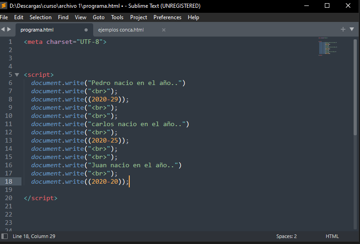Click line number 10 in gutter
This screenshot has width=360, height=244.
coord(9,116)
